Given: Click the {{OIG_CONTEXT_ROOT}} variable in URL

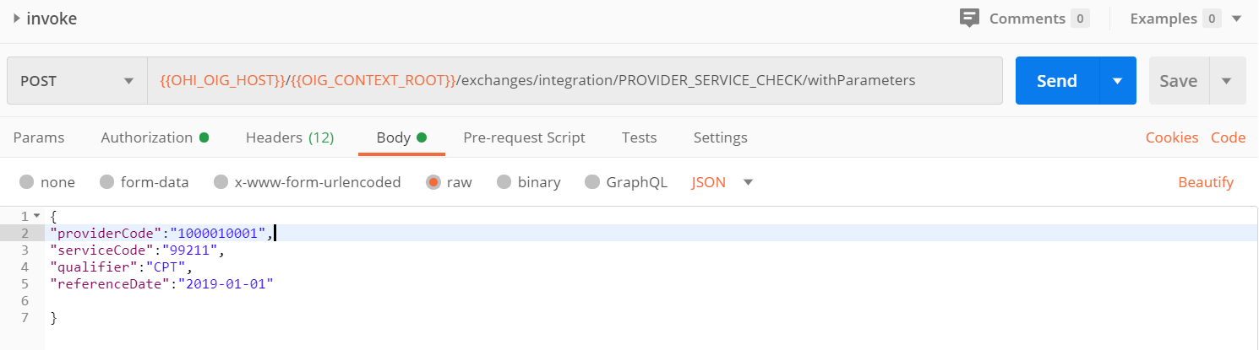Looking at the screenshot, I should pos(374,81).
